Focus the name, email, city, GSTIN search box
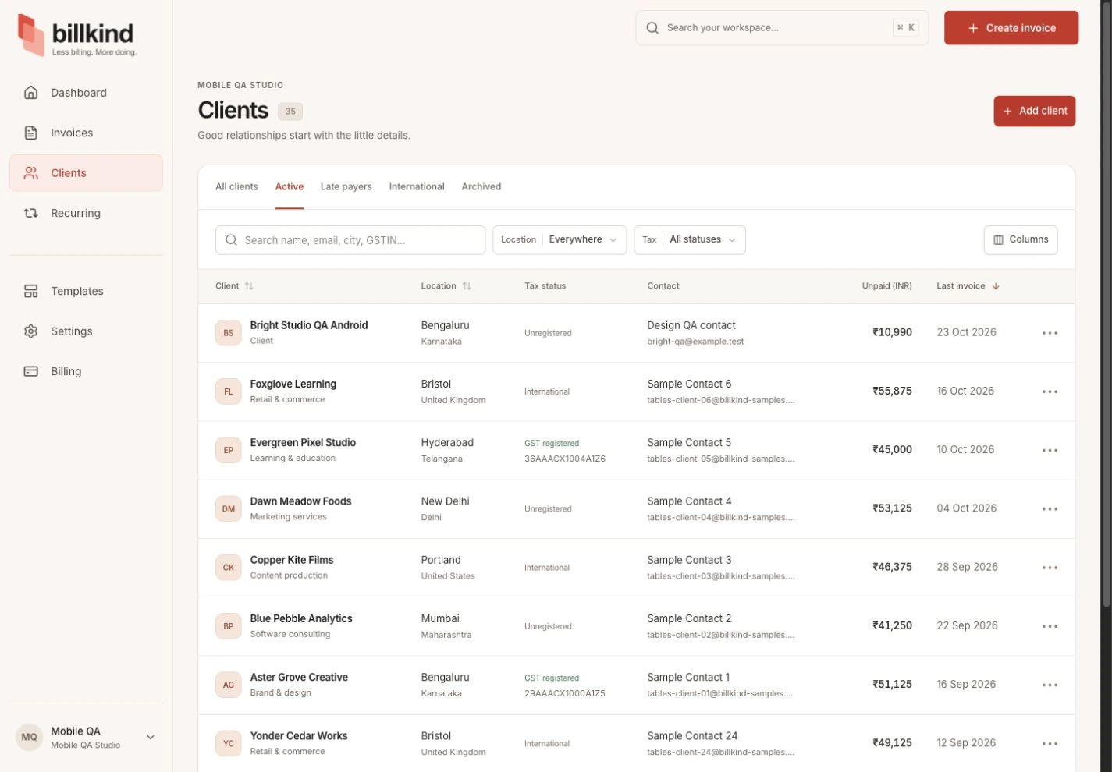Screen dimensions: 1112x772 point(350,240)
